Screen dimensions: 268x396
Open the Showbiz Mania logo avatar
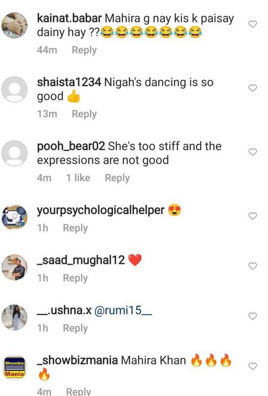coord(15,367)
